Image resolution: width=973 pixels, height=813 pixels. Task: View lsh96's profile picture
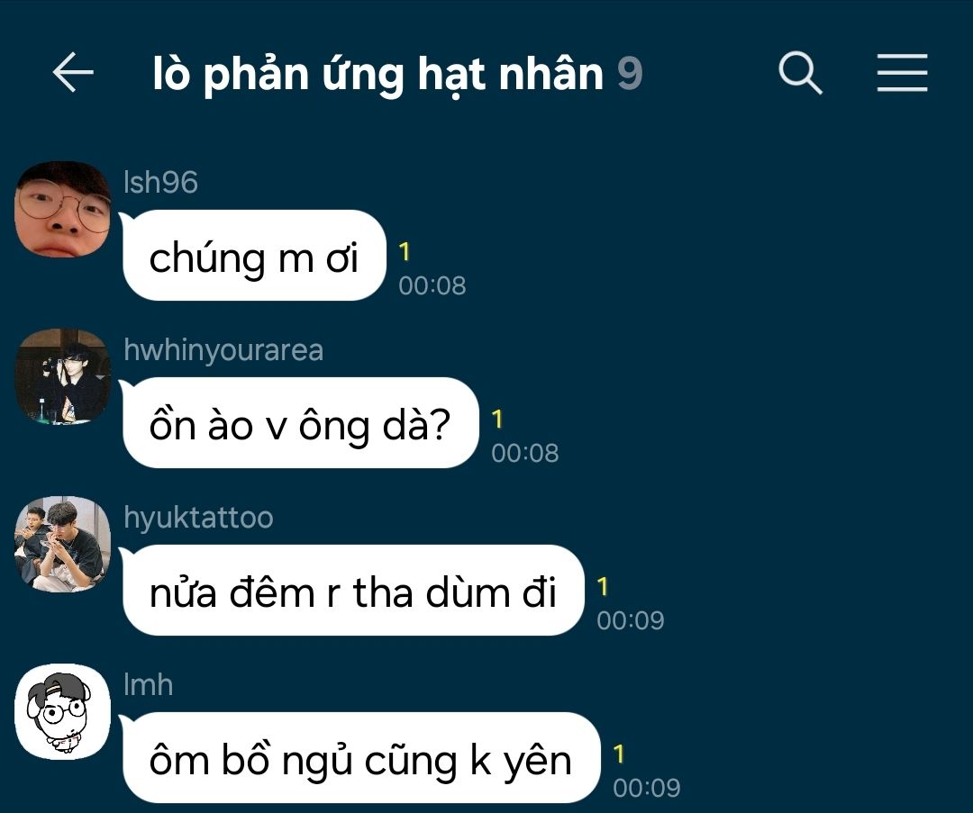[x=63, y=210]
